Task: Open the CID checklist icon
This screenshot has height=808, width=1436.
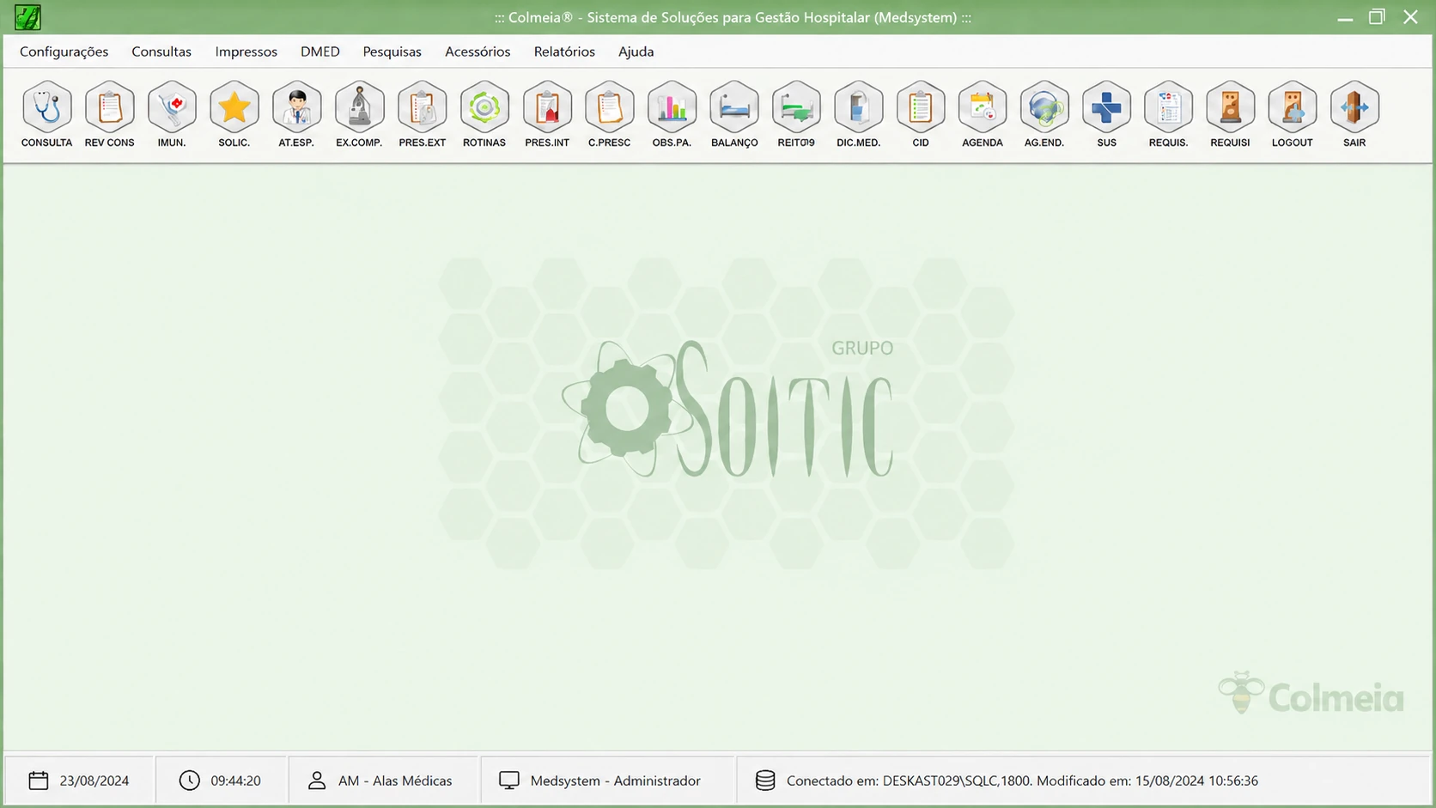Action: tap(921, 107)
